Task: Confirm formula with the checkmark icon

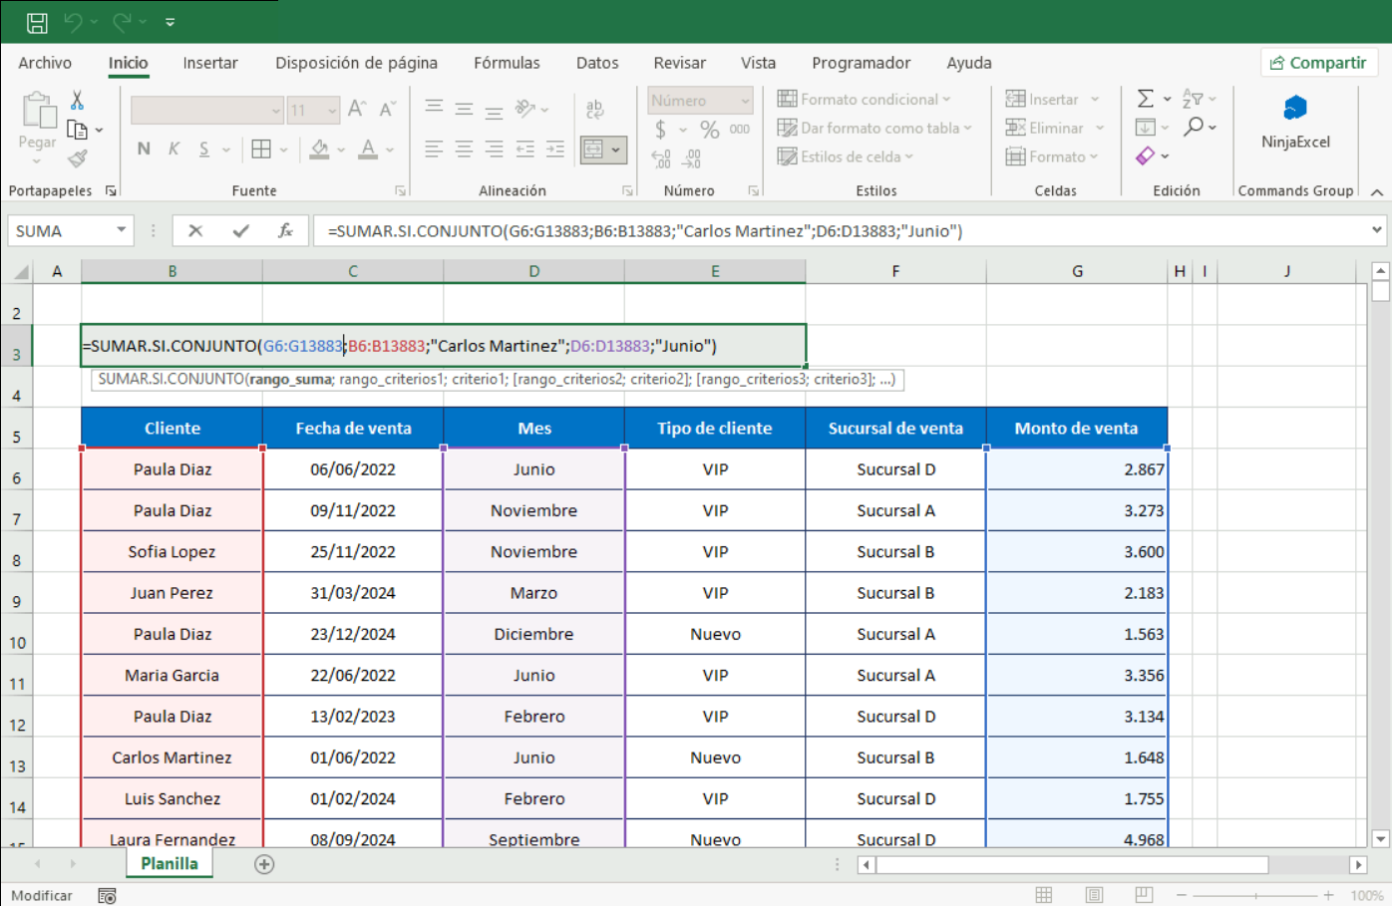Action: tap(240, 231)
